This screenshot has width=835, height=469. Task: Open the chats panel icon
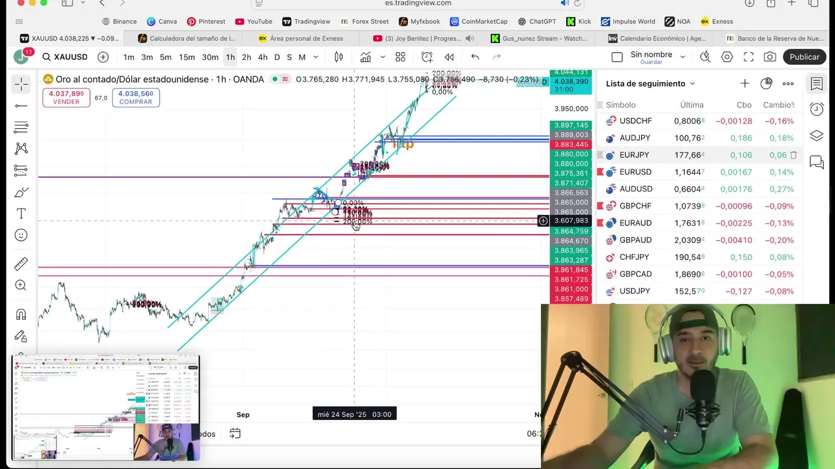pyautogui.click(x=817, y=162)
